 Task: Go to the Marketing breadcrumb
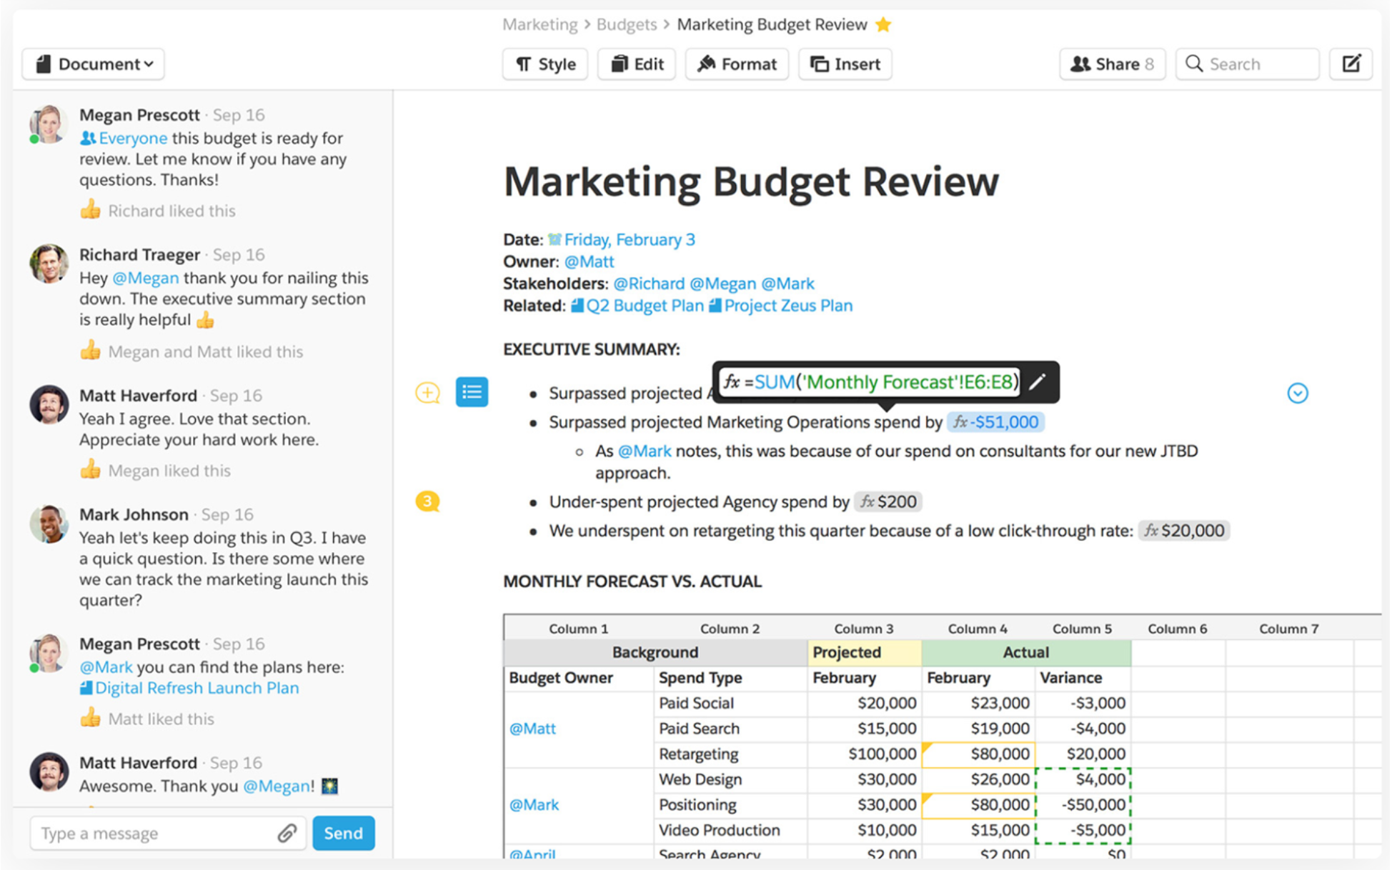540,24
